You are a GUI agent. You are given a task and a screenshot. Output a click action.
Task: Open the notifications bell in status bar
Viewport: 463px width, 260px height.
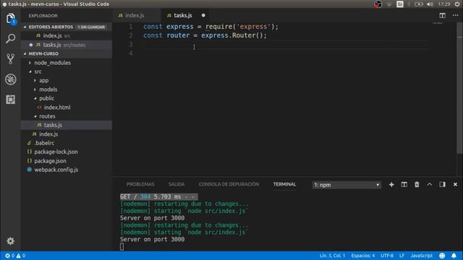point(454,256)
